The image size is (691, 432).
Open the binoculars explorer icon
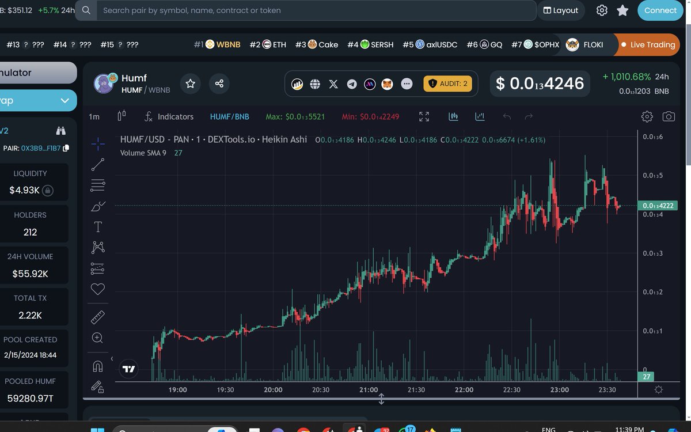click(61, 130)
